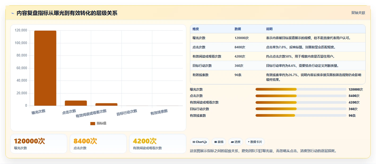Viewport: 376px width, 164px height.
Task: Click the lightning icon beside the page title
Action: pos(12,13)
